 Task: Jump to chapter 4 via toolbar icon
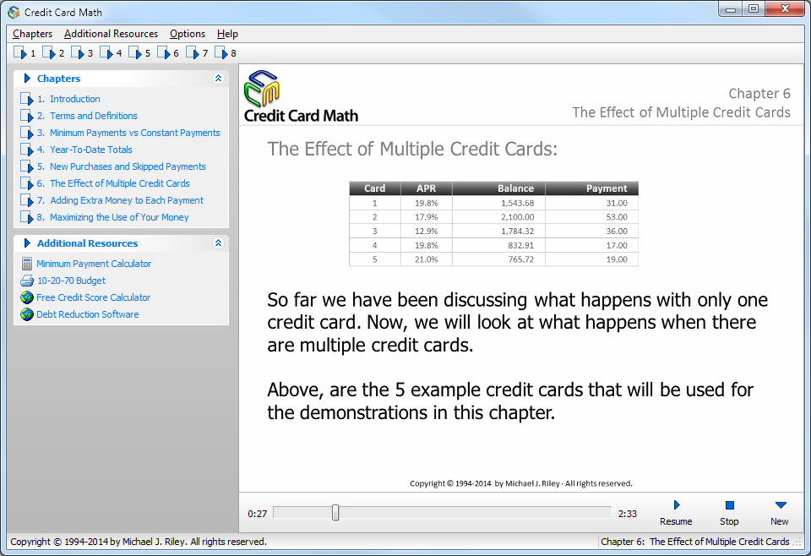tap(110, 52)
